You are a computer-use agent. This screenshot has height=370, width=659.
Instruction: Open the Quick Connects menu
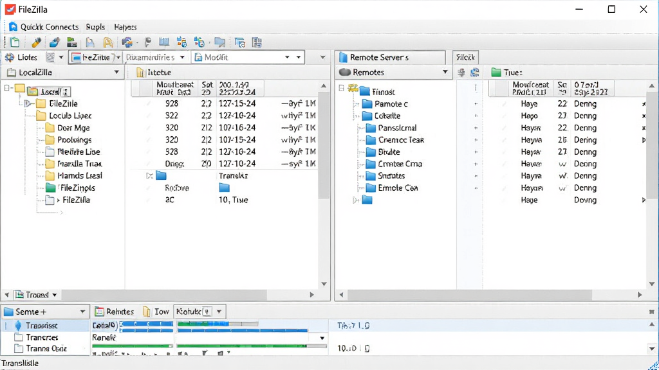pyautogui.click(x=49, y=27)
